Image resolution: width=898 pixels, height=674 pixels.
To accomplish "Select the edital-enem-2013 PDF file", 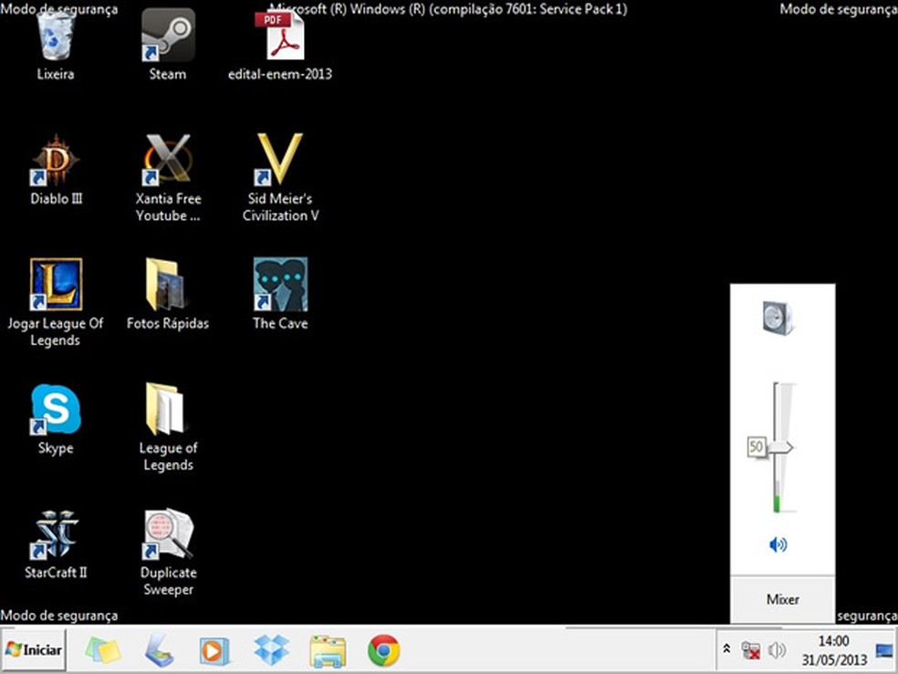I will tap(279, 46).
